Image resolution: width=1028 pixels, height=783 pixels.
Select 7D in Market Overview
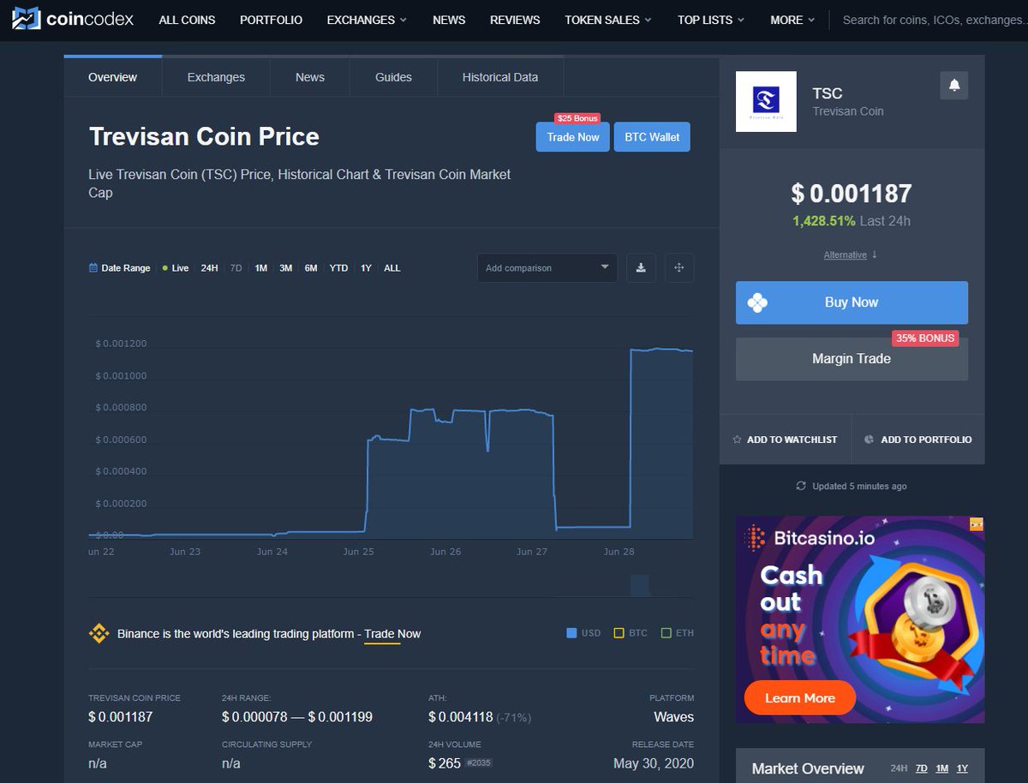pyautogui.click(x=922, y=768)
